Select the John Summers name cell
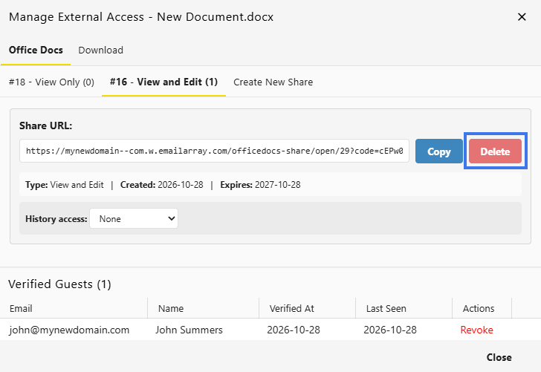This screenshot has height=372, width=541. [189, 330]
